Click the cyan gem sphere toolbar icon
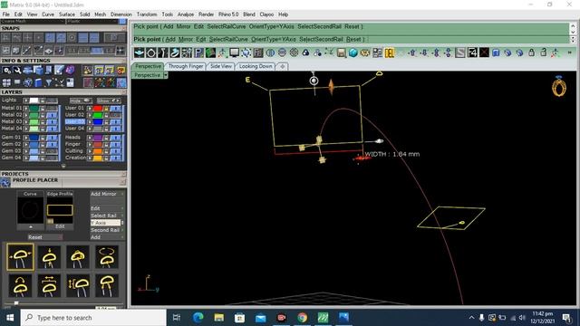Screen dimensions: 580x326 [x=353, y=53]
